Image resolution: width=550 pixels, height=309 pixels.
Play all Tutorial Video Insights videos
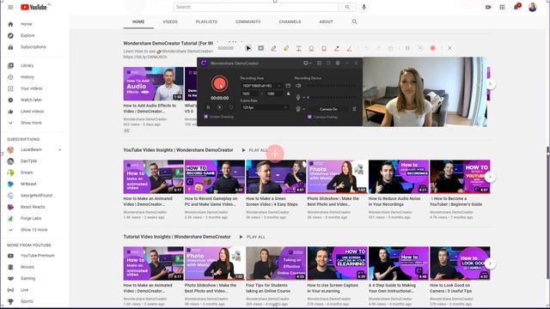[253, 237]
